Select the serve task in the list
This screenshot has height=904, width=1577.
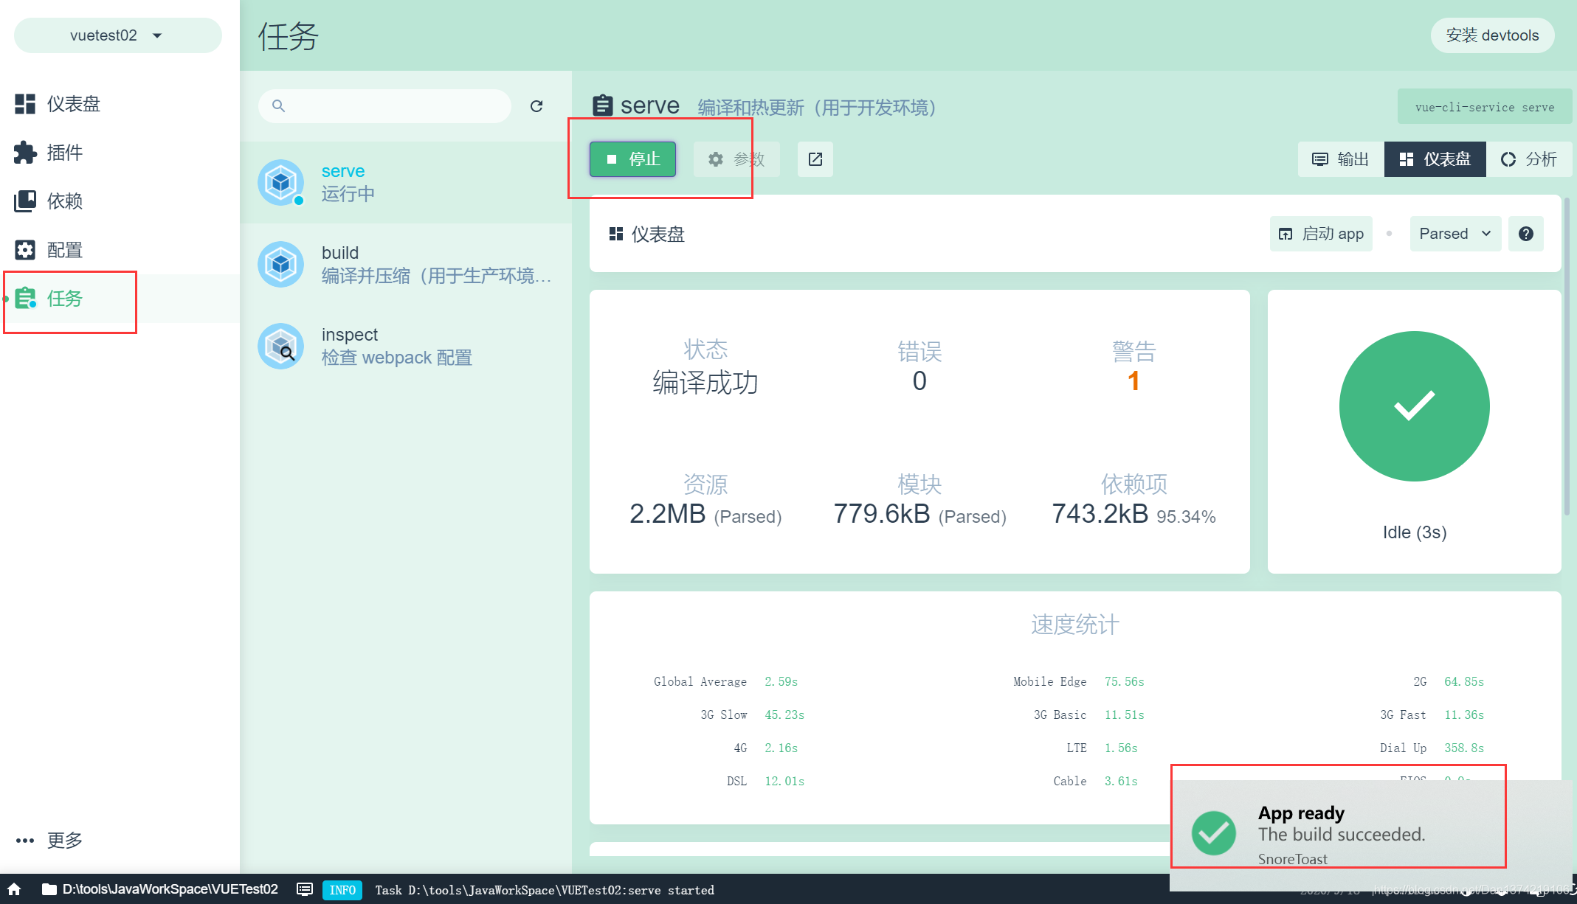406,182
